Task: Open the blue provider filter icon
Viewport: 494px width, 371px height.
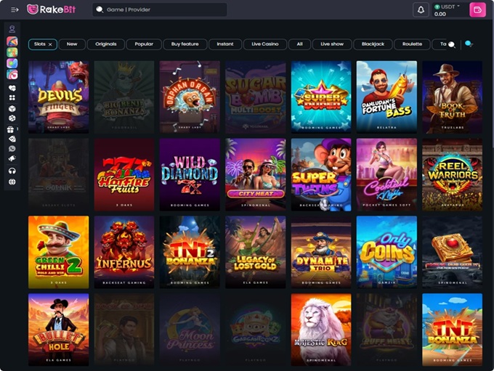Action: [469, 44]
